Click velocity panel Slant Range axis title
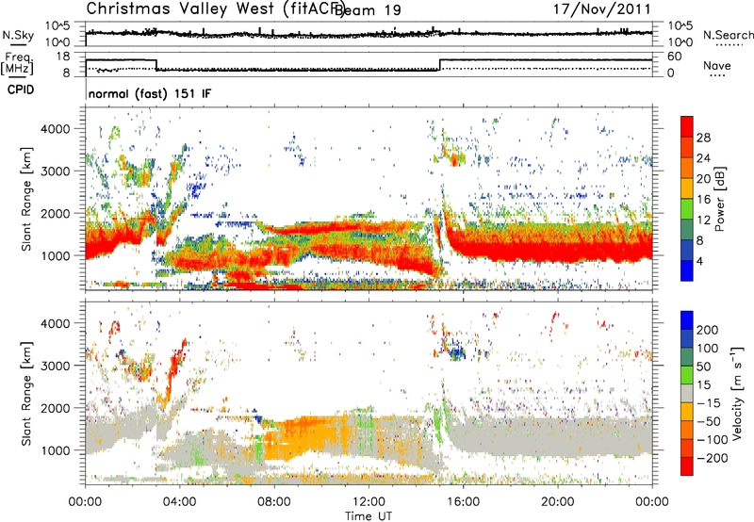754x522 pixels. point(26,393)
